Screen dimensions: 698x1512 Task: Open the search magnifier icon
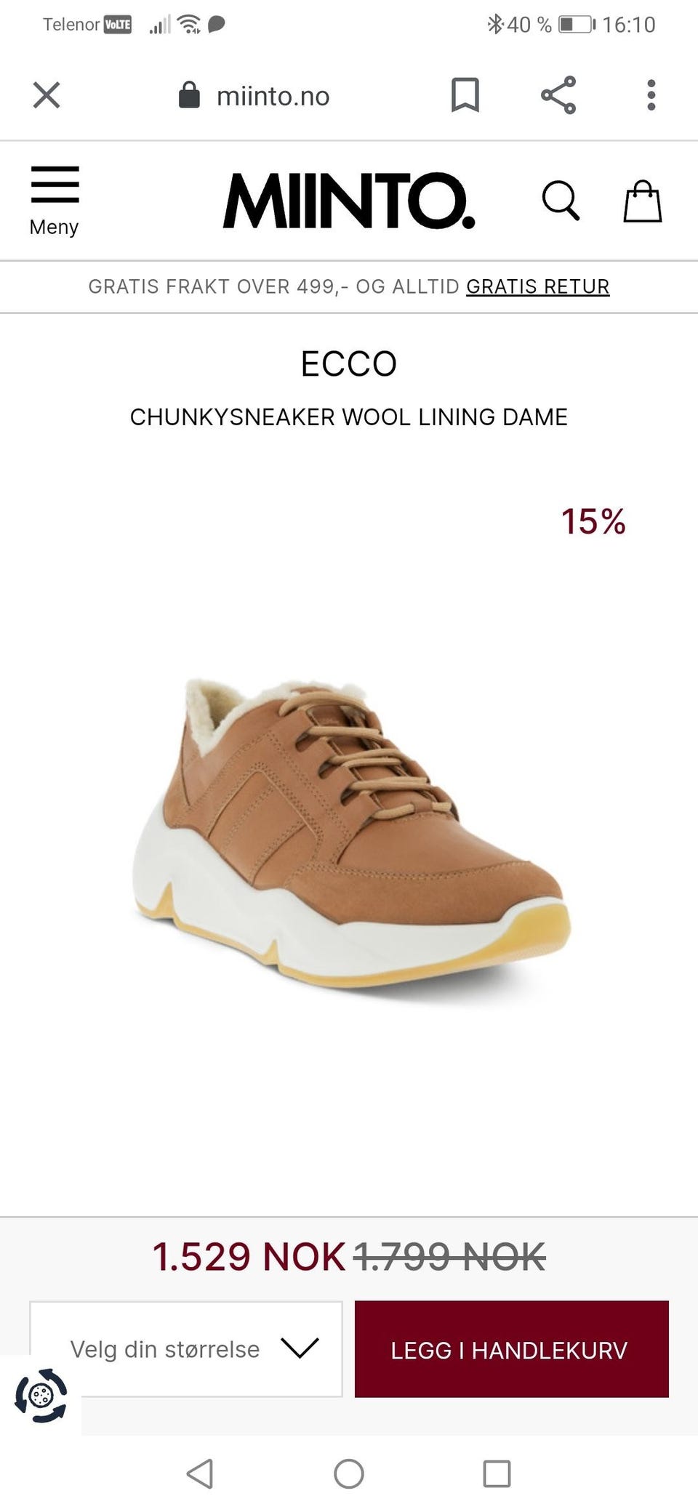[x=561, y=200]
